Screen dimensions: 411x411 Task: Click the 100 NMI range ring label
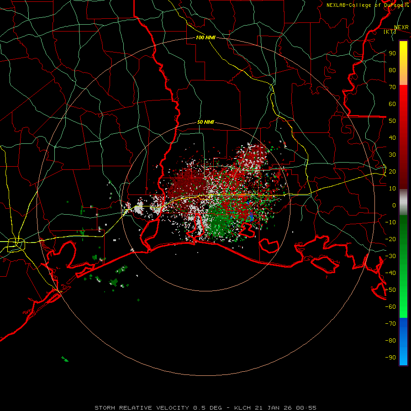coord(205,37)
